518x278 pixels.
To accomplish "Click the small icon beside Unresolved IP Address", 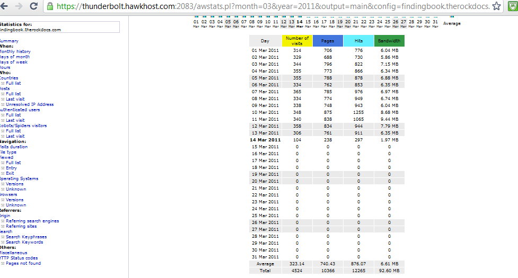I will [x=3, y=104].
